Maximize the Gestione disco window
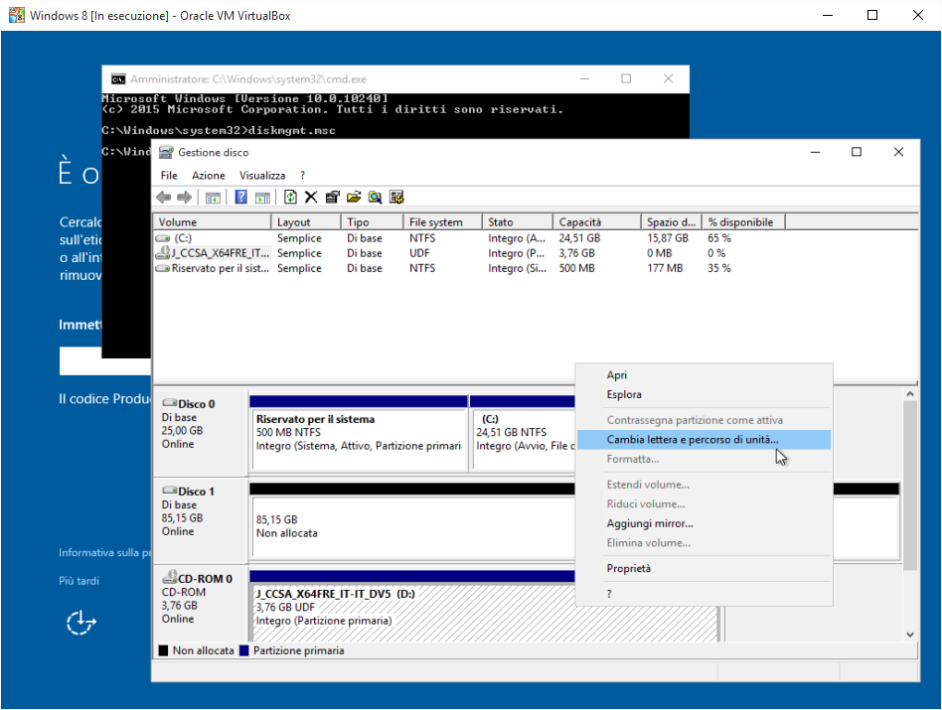 coord(857,152)
